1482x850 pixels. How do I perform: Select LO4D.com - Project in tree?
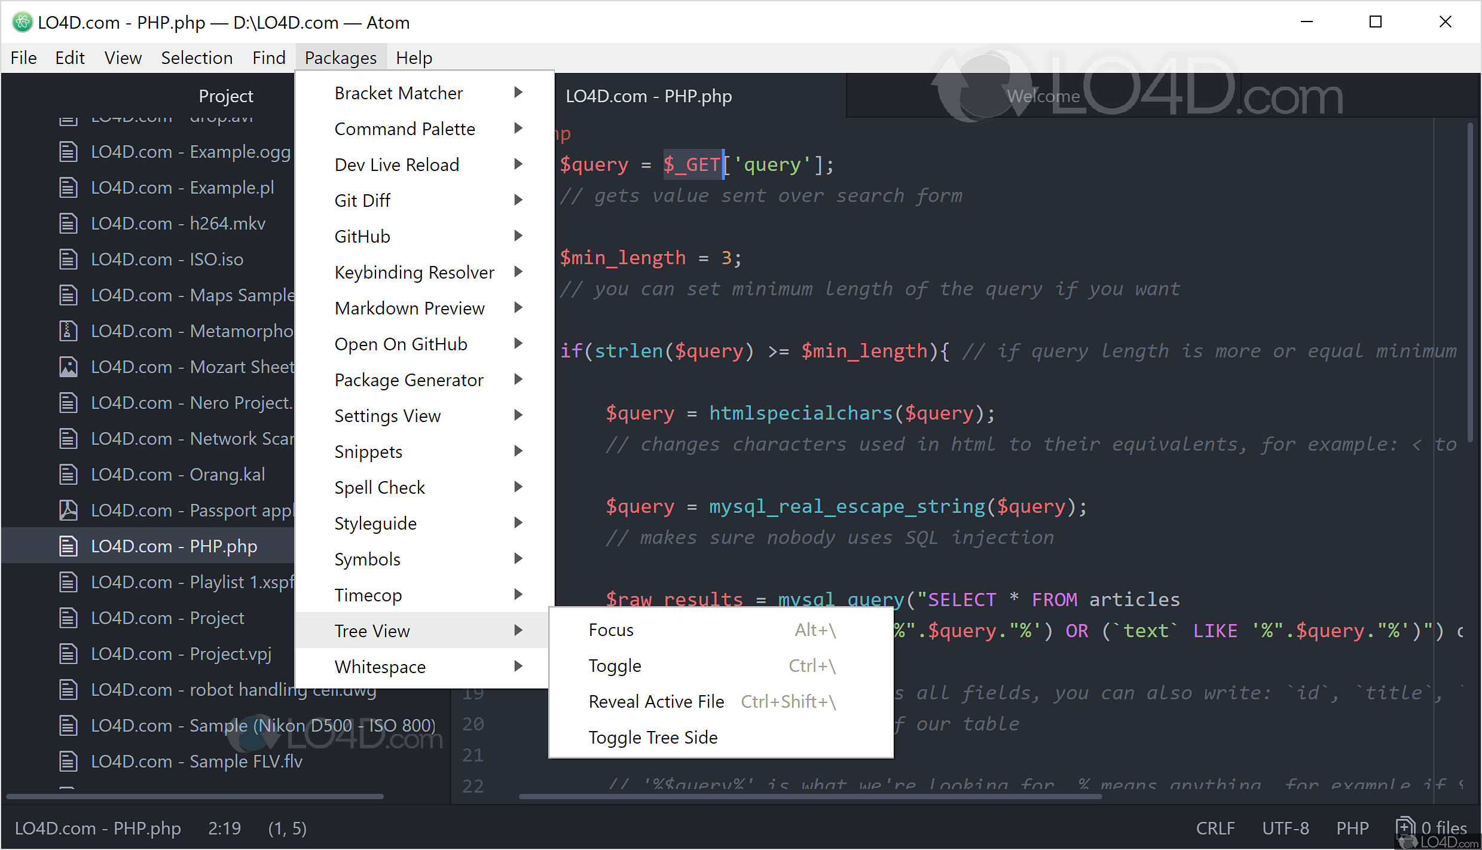[x=167, y=618]
